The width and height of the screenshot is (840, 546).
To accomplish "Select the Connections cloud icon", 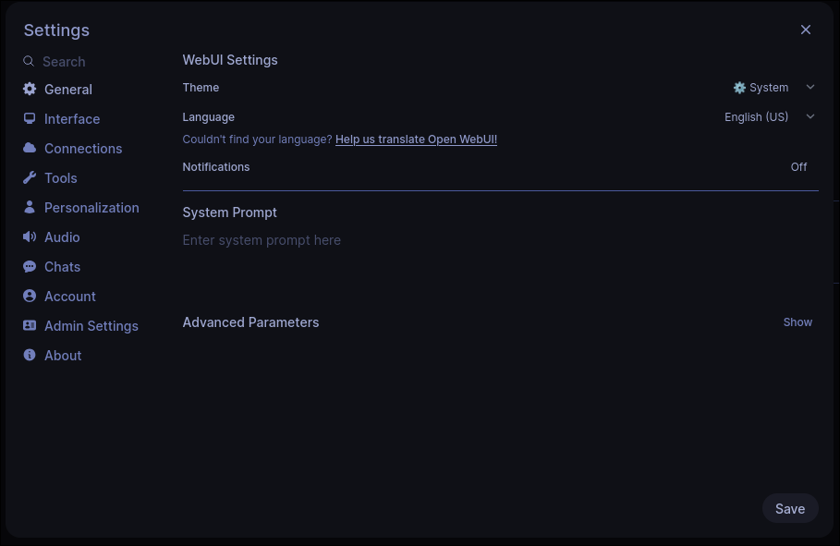I will [x=30, y=148].
